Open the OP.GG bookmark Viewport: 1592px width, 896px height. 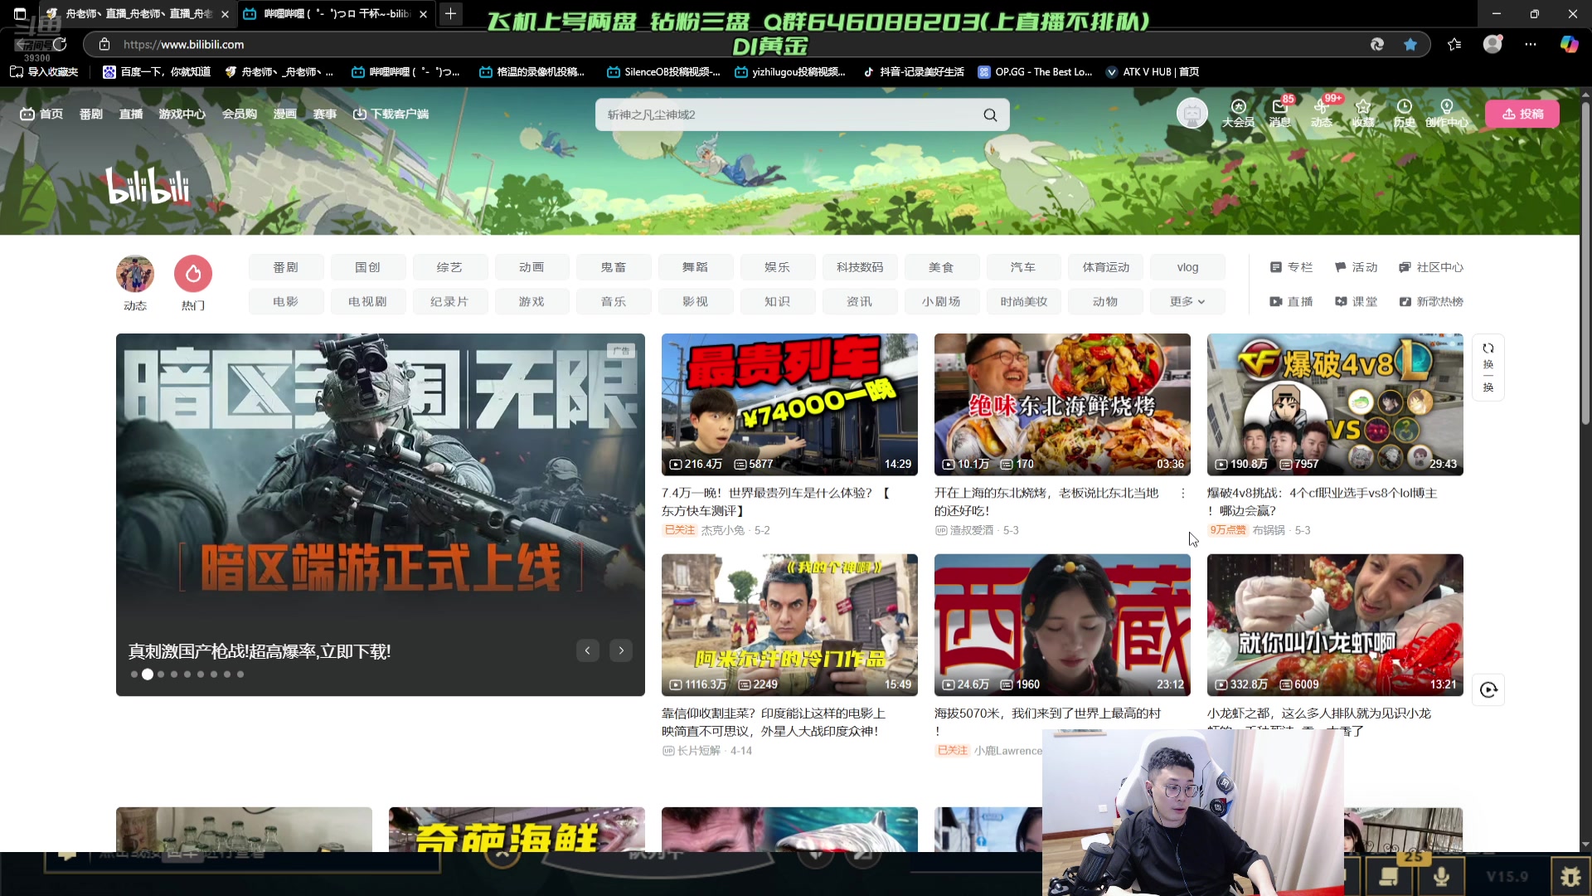click(x=1035, y=72)
